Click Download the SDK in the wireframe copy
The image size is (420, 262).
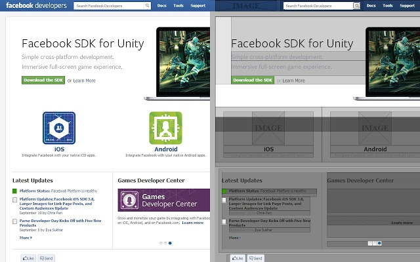(253, 80)
